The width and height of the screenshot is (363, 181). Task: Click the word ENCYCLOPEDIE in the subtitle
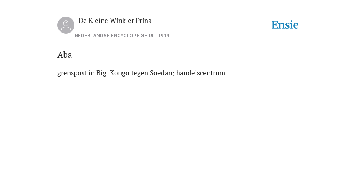[129, 36]
